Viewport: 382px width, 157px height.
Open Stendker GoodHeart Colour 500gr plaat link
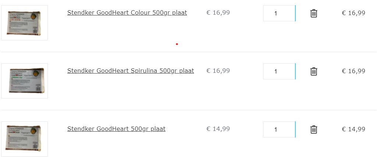(x=127, y=13)
